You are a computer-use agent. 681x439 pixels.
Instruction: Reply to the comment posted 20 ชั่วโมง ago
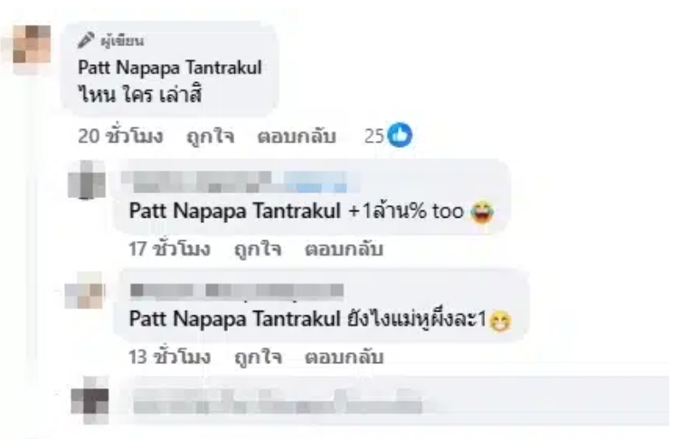click(x=297, y=136)
